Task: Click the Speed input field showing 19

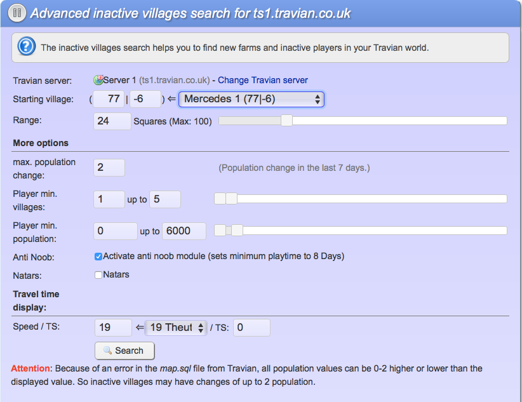Action: 113,328
